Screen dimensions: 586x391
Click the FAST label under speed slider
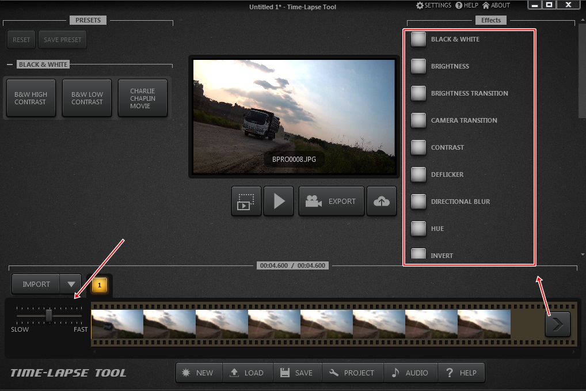click(x=81, y=329)
